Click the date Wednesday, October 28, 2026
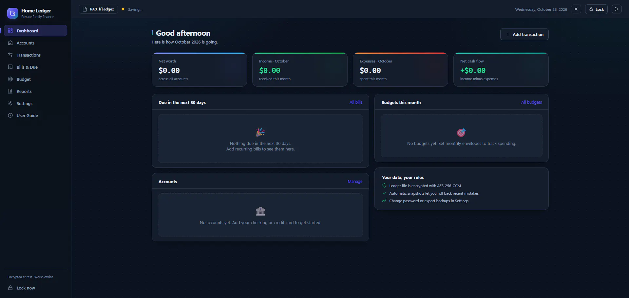The height and width of the screenshot is (298, 629). [x=541, y=9]
